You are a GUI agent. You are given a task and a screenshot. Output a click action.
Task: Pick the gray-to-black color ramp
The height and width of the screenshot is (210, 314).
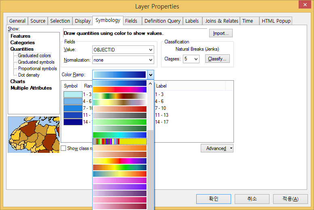(x=120, y=116)
